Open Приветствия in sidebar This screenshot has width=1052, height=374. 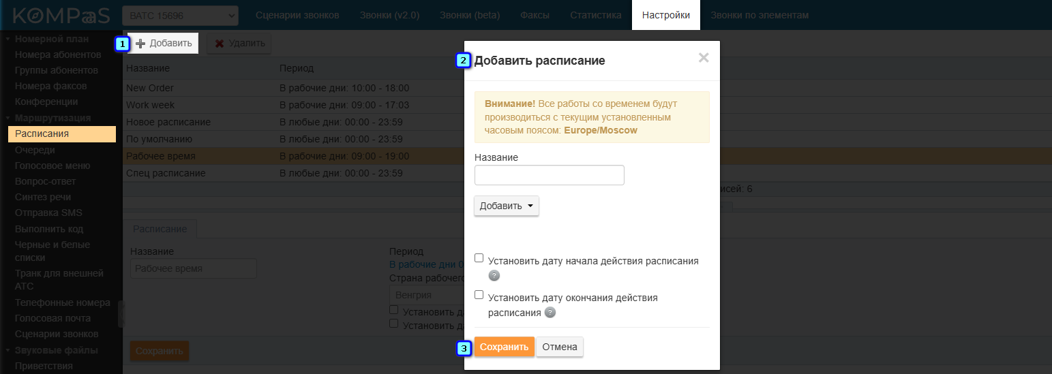44,366
